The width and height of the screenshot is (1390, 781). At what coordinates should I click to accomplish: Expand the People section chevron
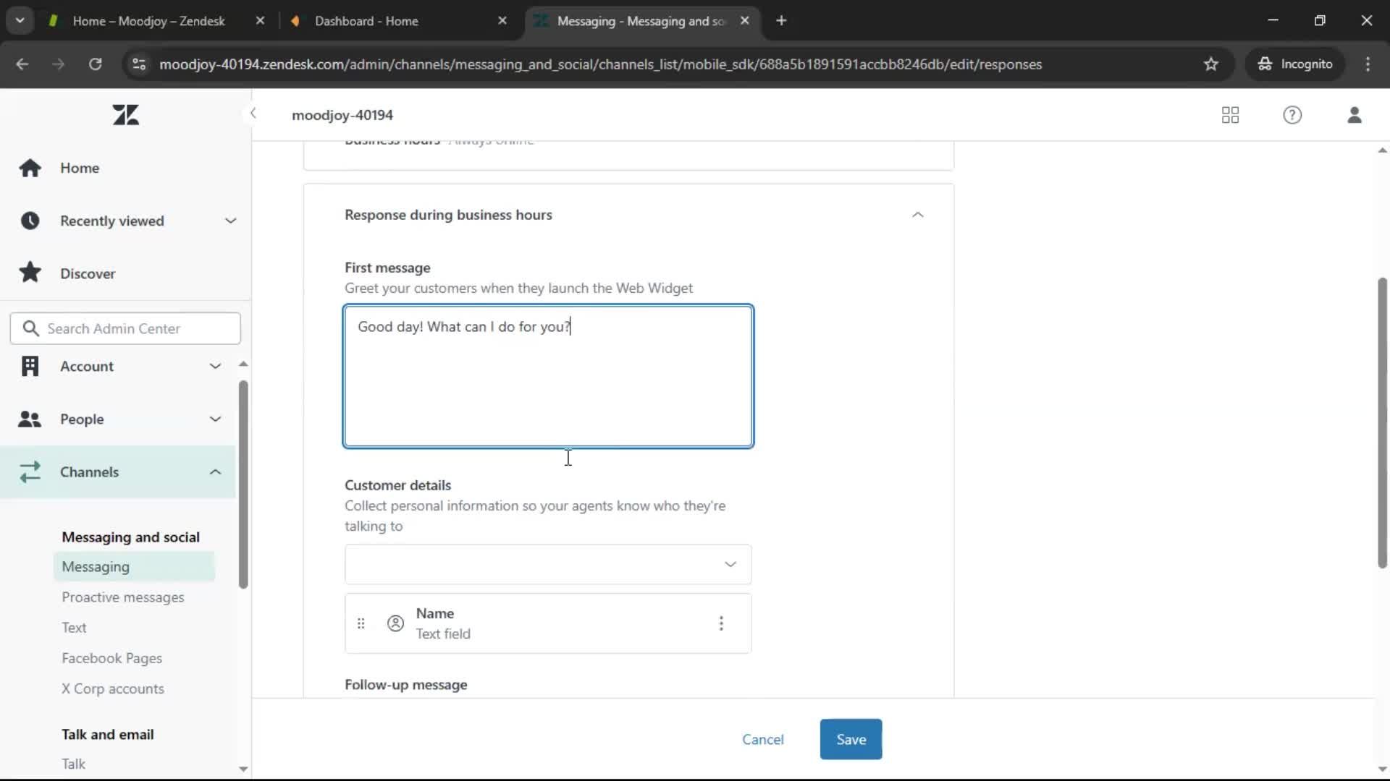215,419
